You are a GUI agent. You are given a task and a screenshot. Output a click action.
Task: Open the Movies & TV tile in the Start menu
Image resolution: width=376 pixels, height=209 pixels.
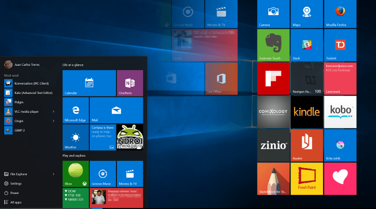pyautogui.click(x=130, y=174)
